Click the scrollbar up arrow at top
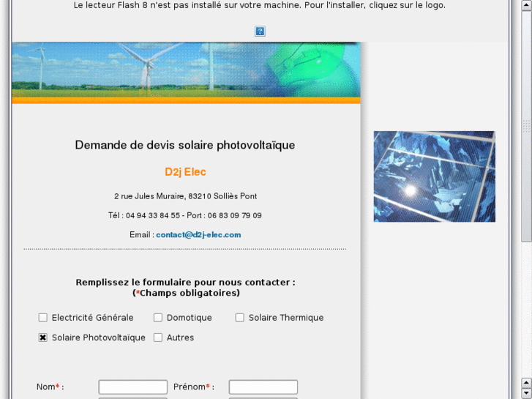 click(x=526, y=6)
